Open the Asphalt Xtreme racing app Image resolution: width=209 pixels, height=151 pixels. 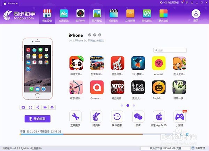[97, 63]
